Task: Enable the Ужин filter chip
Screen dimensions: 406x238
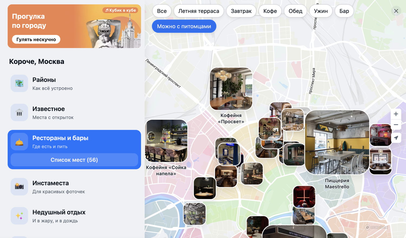Action: click(x=321, y=11)
